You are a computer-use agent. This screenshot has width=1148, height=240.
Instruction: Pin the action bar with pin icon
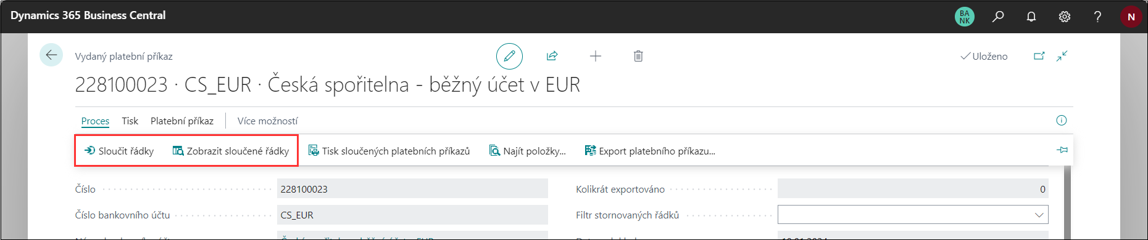click(1062, 150)
